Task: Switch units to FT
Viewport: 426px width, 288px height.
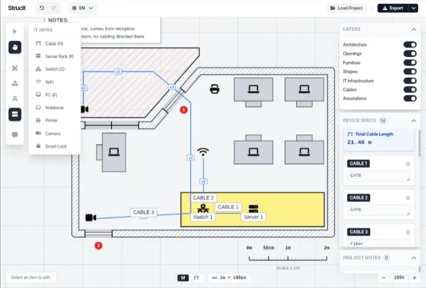Action: pos(196,277)
